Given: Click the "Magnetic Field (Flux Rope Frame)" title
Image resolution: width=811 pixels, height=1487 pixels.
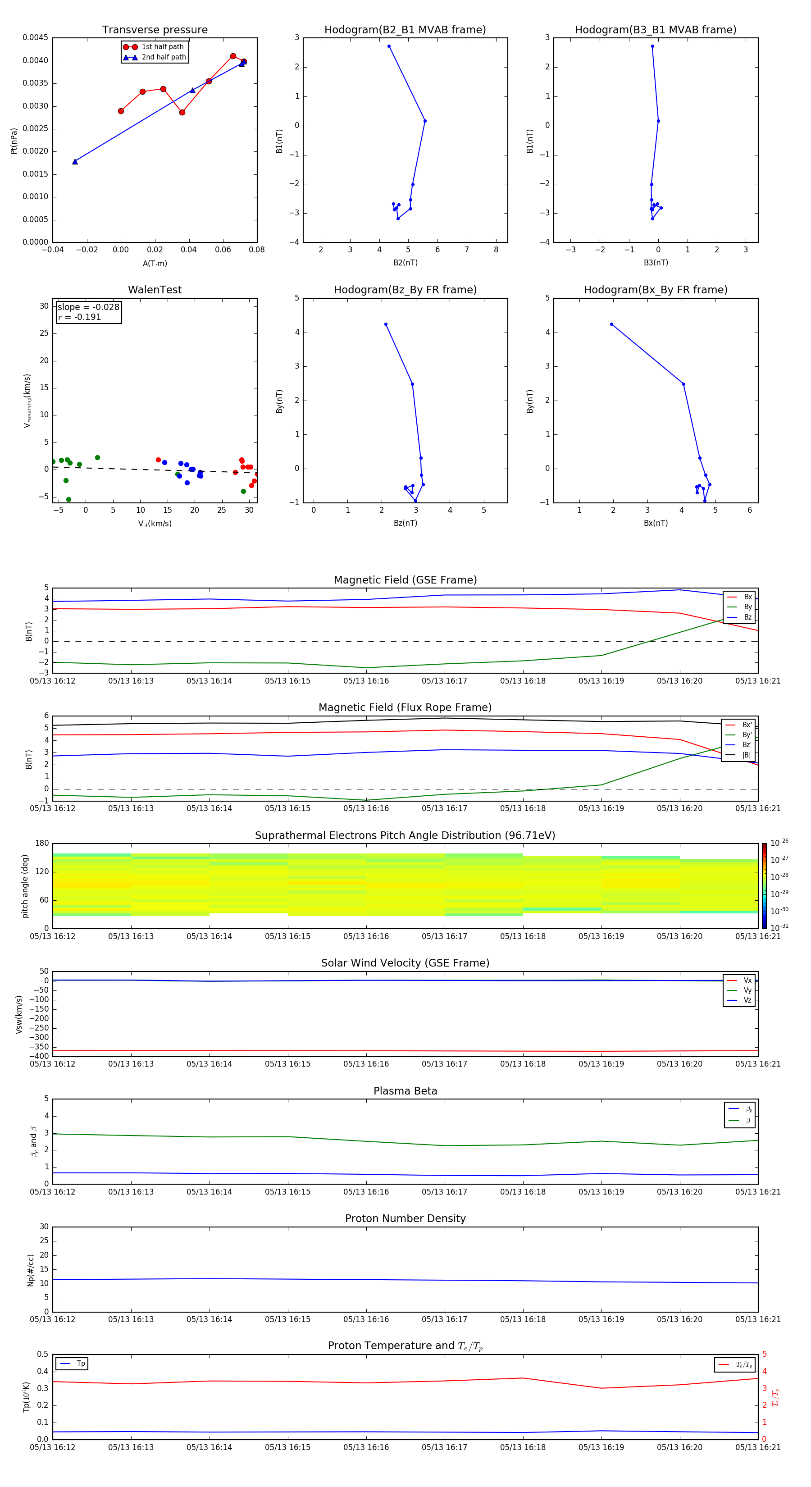Looking at the screenshot, I should (405, 708).
